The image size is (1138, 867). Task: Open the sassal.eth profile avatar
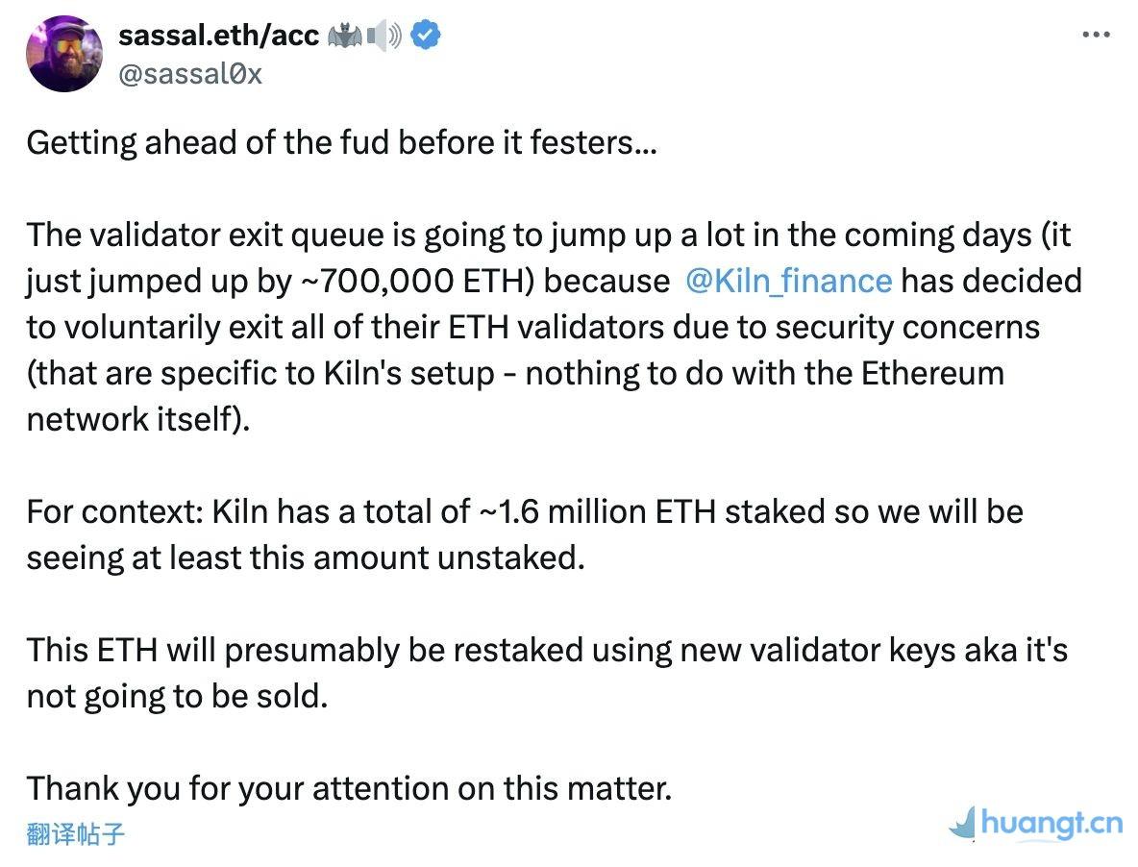(64, 54)
